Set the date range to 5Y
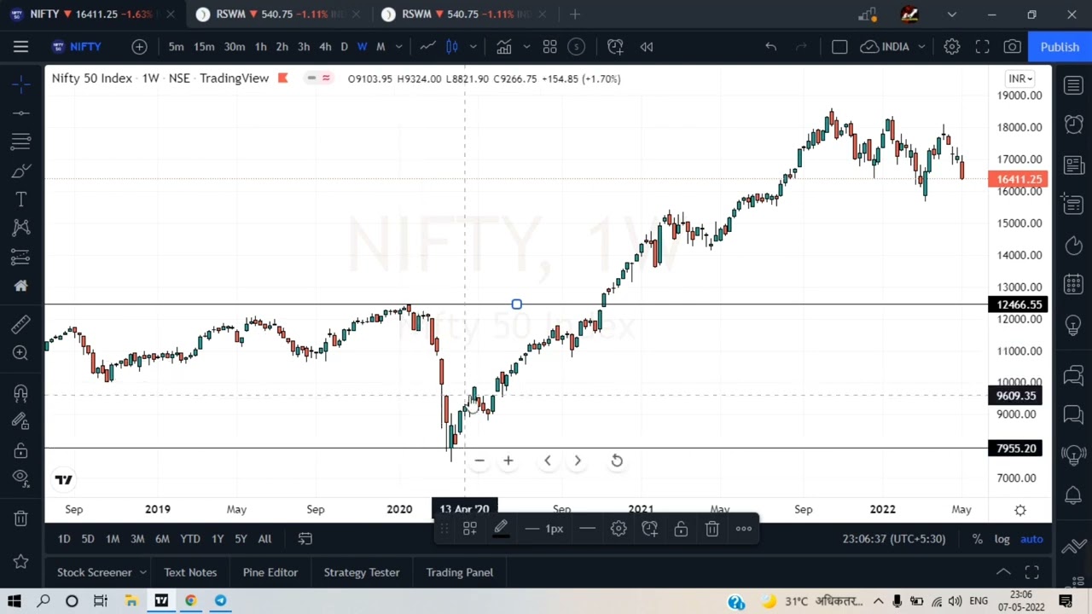The image size is (1092, 614). pyautogui.click(x=241, y=539)
